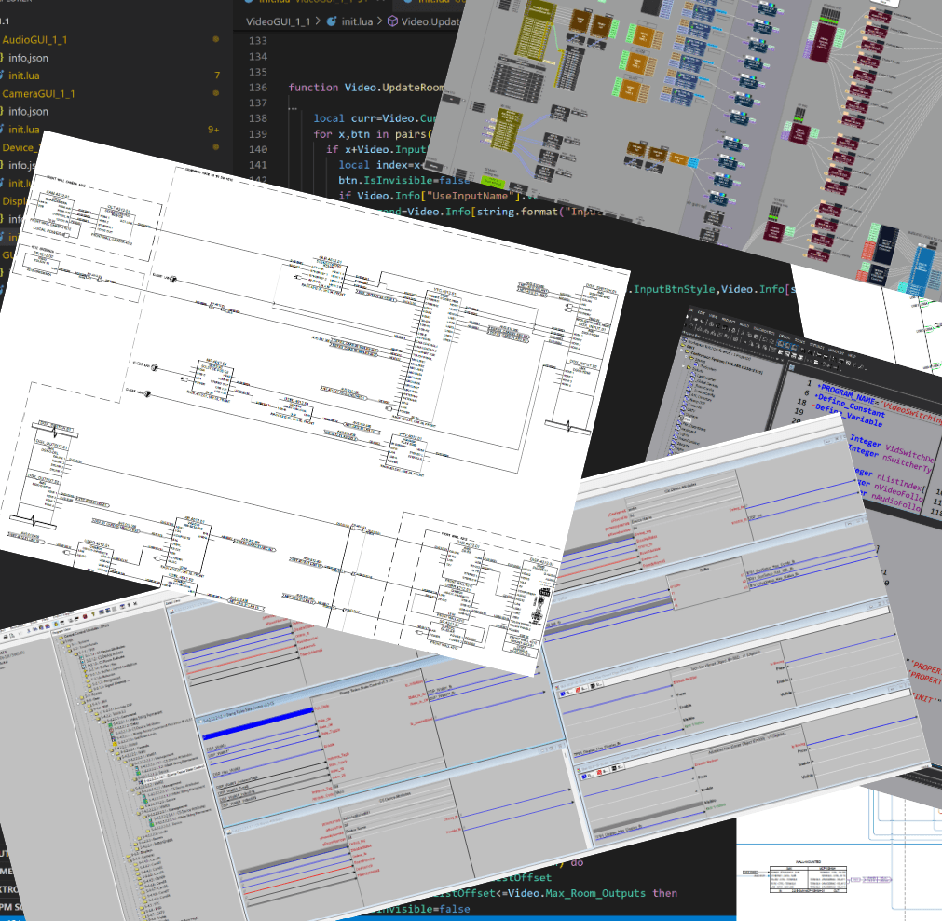Open info.json under AudioGUI_1_1
Screen dimensions: 942x921
point(28,58)
